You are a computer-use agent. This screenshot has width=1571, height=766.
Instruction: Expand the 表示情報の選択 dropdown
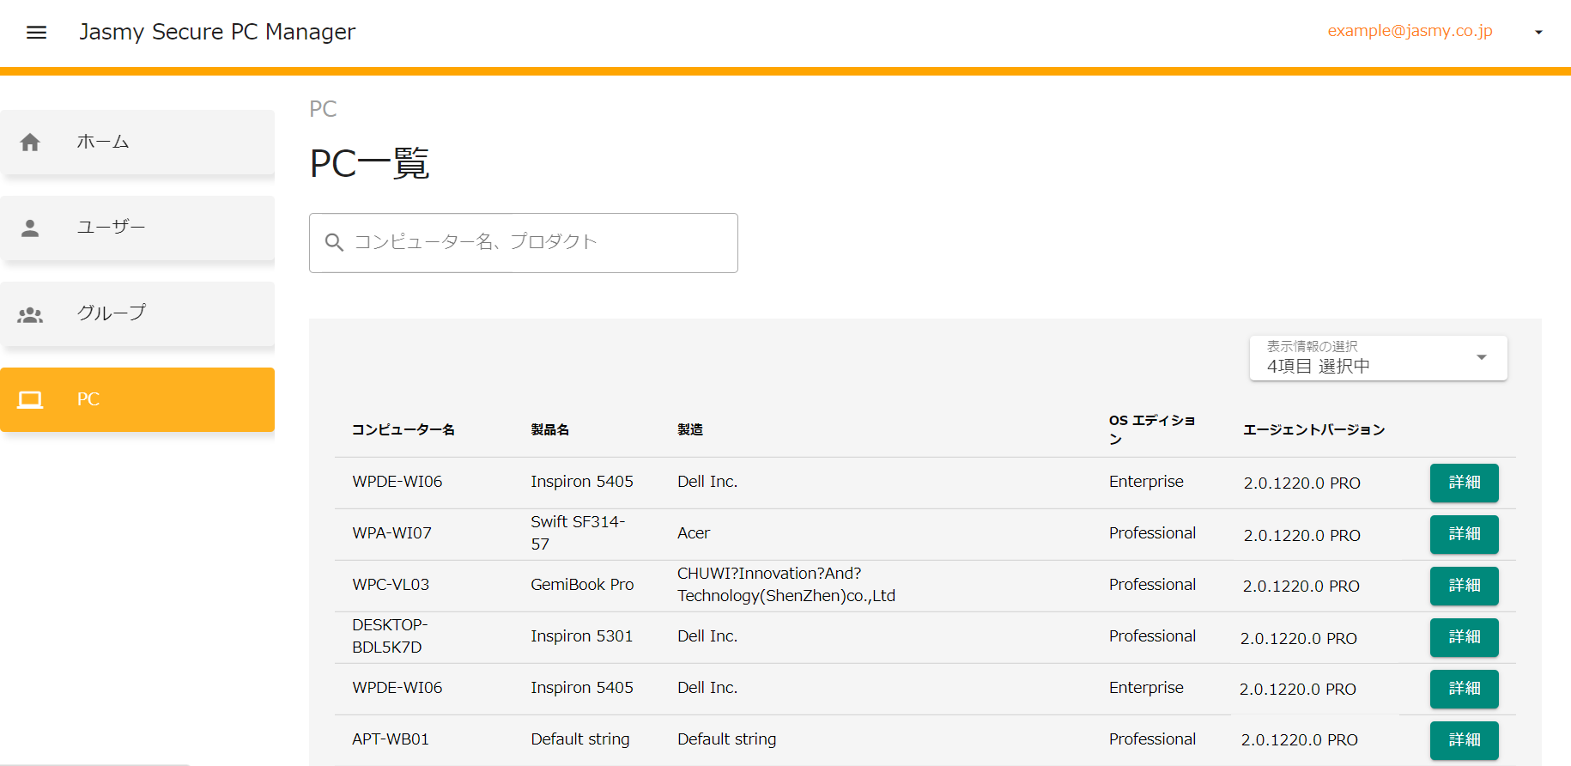click(1378, 358)
